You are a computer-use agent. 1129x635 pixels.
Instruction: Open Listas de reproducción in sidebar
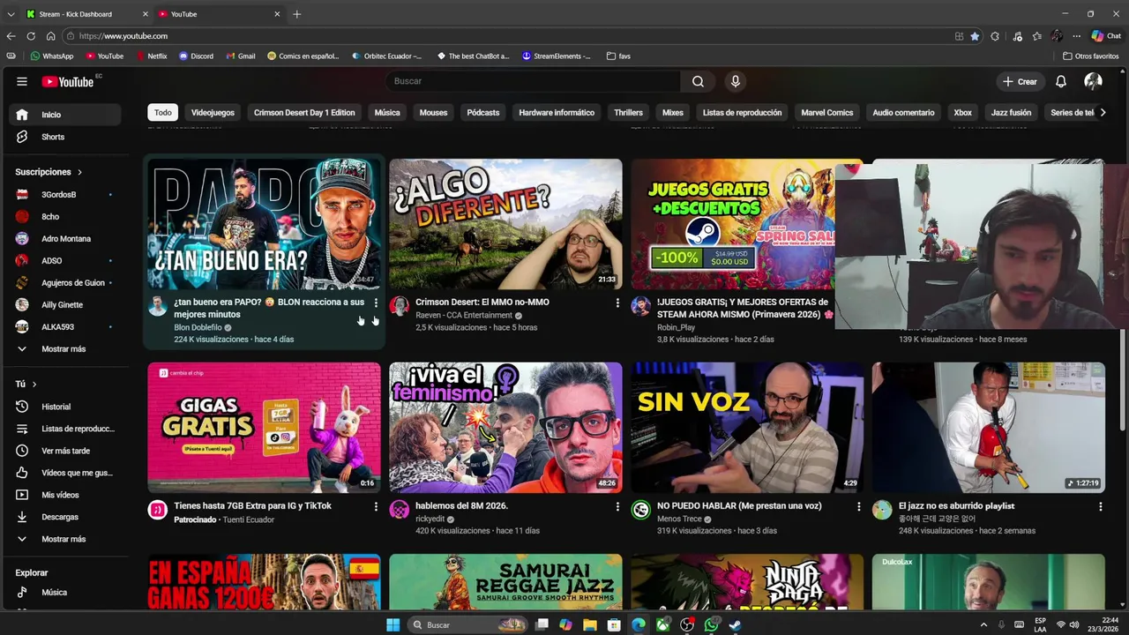[65, 429]
